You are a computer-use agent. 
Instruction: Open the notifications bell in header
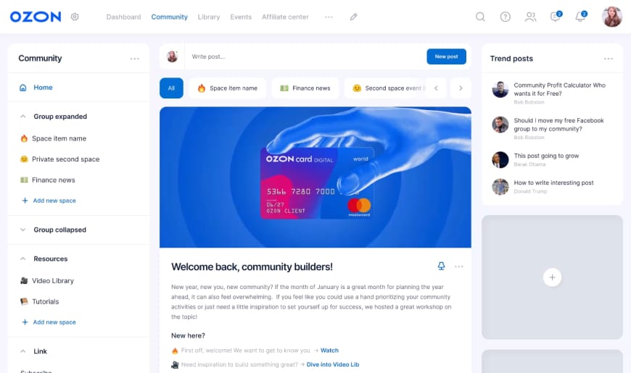coord(581,17)
